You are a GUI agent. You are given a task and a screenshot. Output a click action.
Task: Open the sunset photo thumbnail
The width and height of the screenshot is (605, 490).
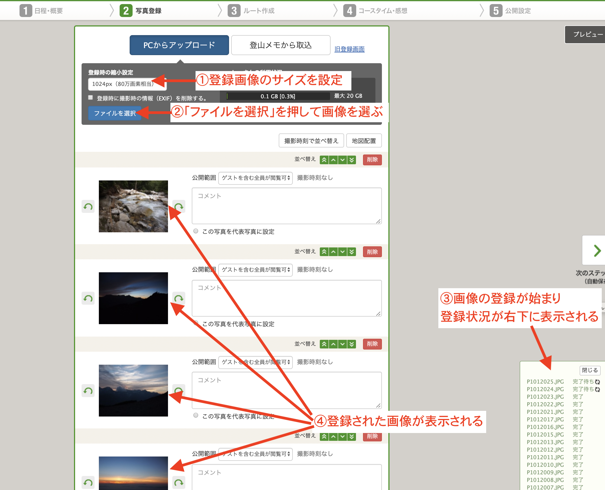[x=133, y=473]
